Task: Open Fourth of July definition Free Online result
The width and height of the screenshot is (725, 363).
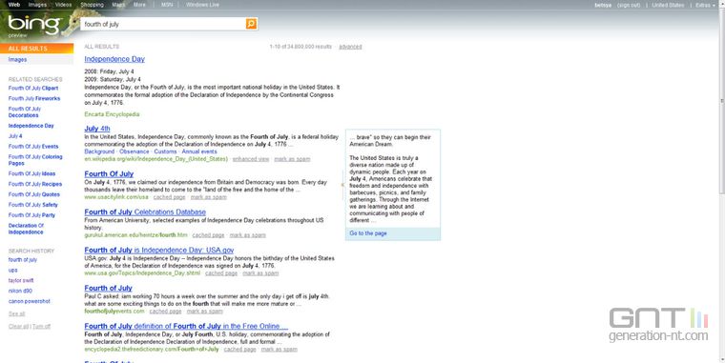Action: pyautogui.click(x=186, y=326)
